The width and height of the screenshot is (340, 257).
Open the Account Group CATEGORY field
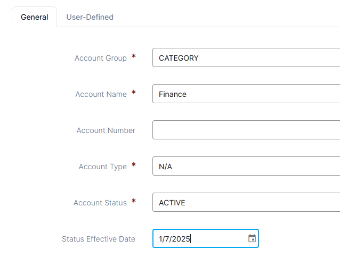[x=246, y=57]
